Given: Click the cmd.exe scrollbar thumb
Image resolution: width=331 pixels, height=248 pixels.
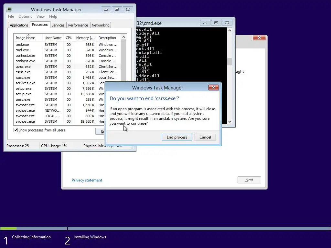Looking at the screenshot, I should click(x=230, y=61).
